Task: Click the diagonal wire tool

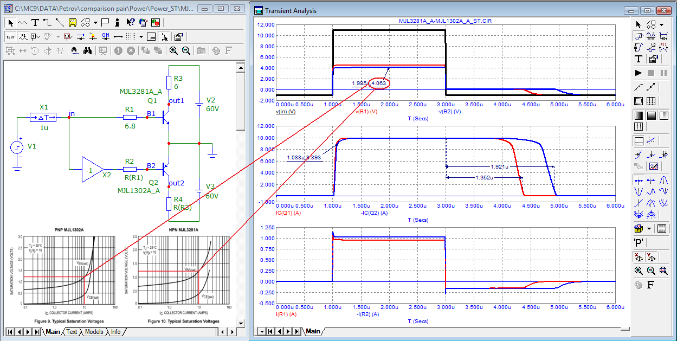Action: click(59, 23)
